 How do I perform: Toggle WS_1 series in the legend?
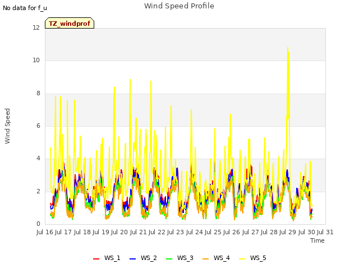[107, 258]
